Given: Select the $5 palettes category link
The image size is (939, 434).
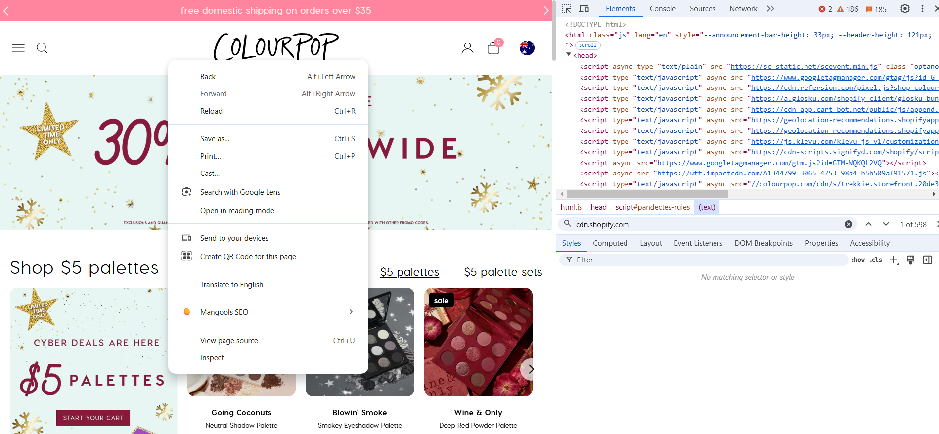Looking at the screenshot, I should click(409, 272).
